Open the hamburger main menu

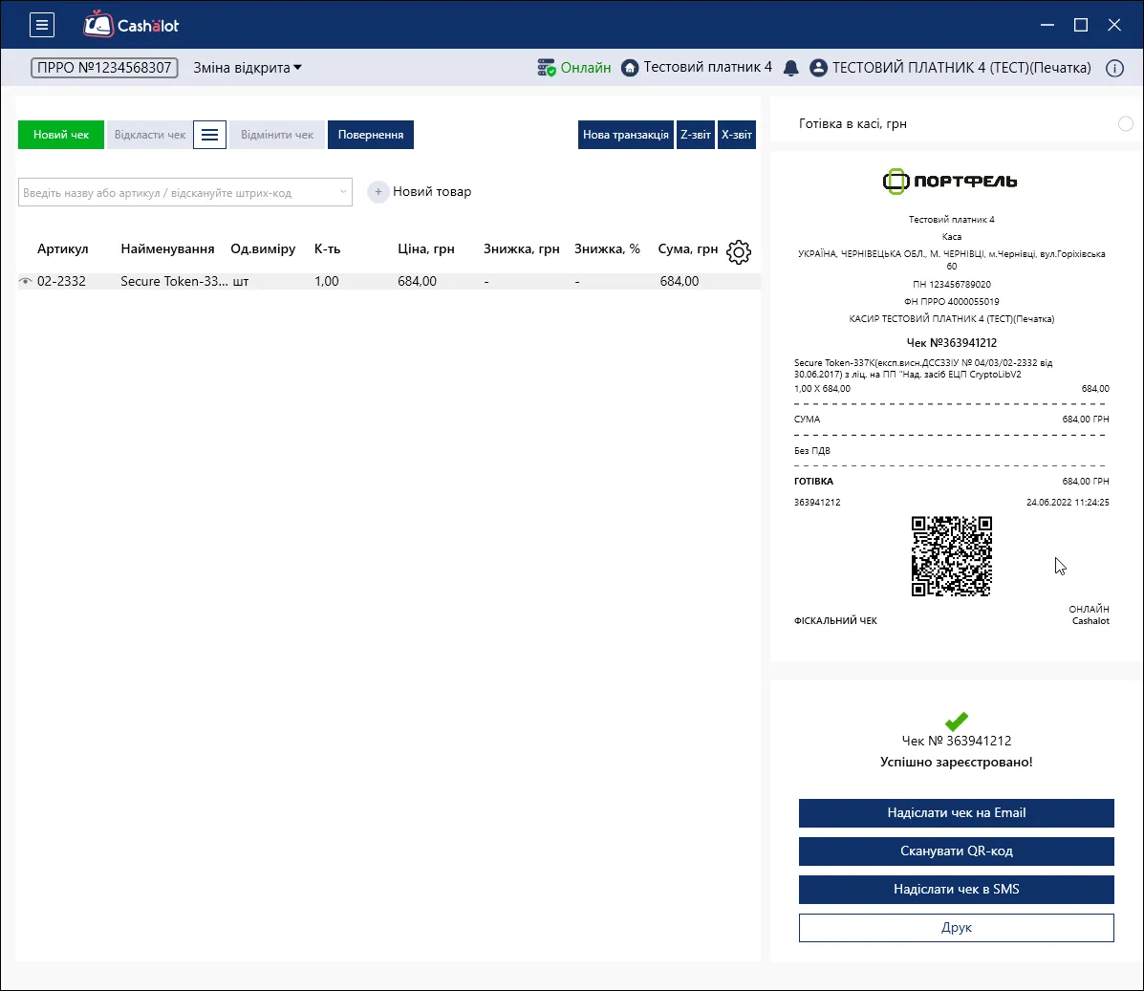point(42,25)
